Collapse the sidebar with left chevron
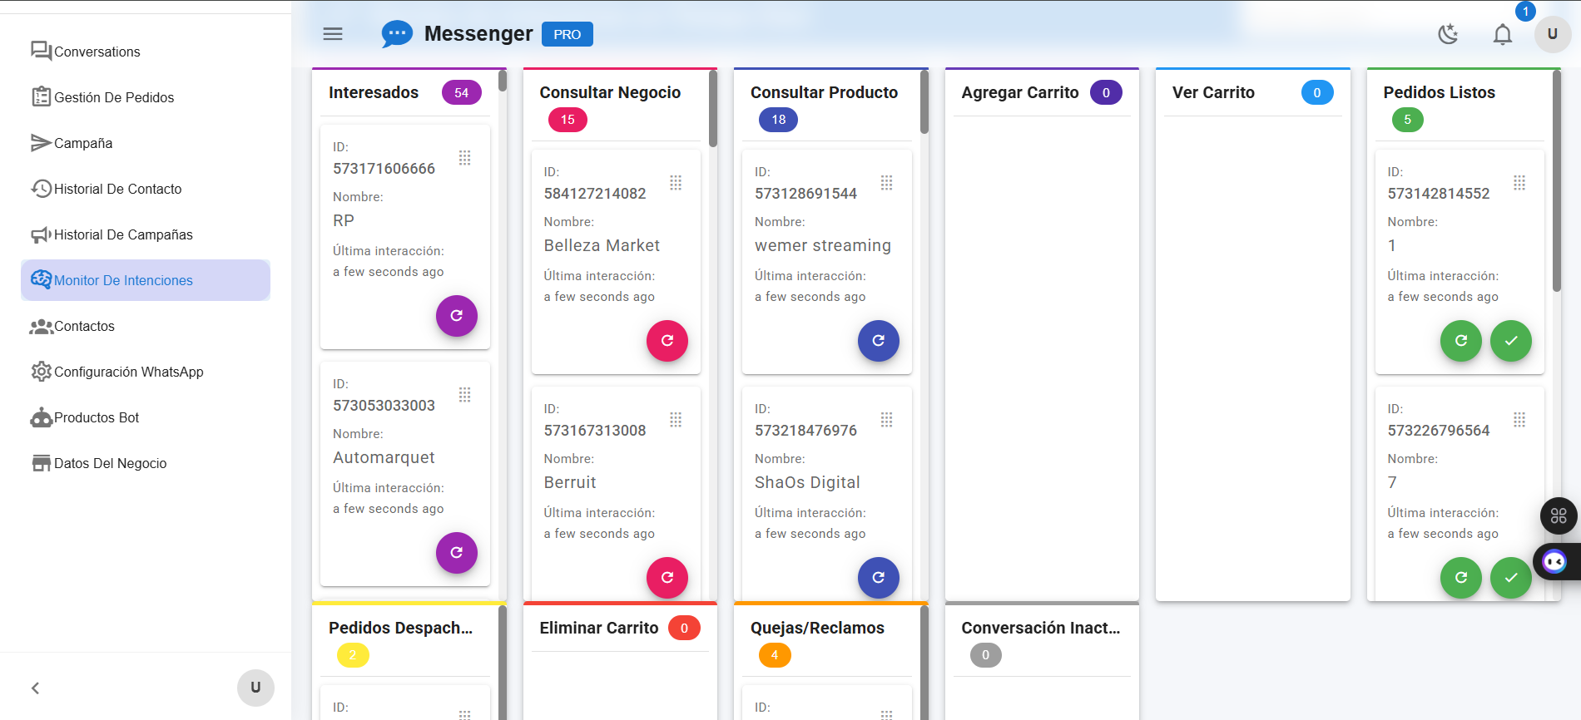The width and height of the screenshot is (1581, 720). (35, 688)
